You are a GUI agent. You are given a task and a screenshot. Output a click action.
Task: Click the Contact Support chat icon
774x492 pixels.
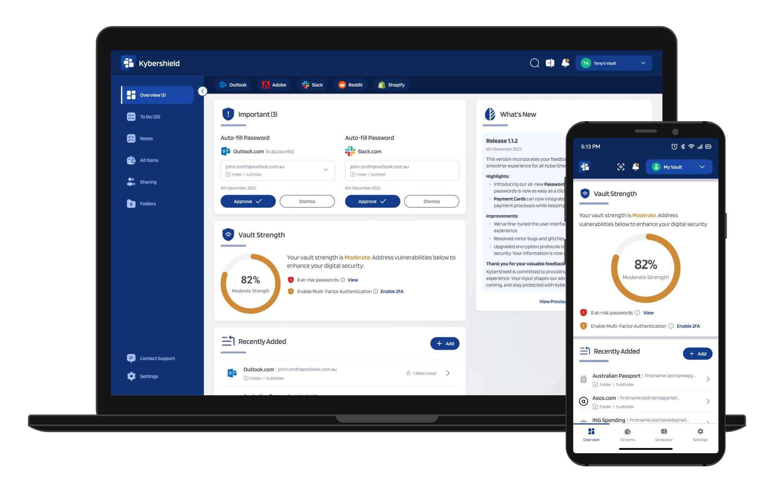point(131,357)
